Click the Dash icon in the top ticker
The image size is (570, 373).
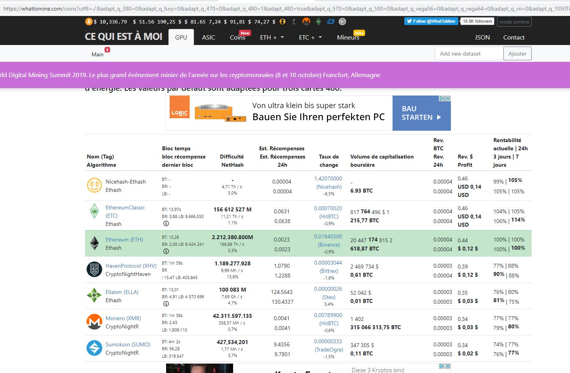(331, 22)
